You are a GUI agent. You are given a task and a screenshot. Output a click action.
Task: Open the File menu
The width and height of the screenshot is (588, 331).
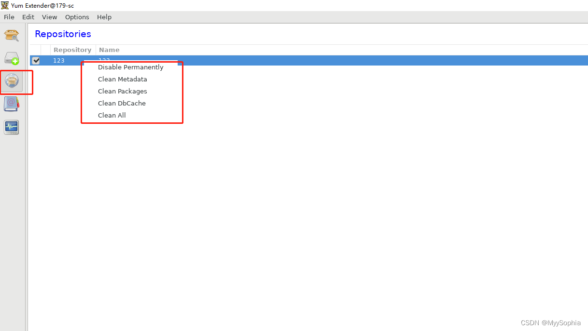point(9,17)
